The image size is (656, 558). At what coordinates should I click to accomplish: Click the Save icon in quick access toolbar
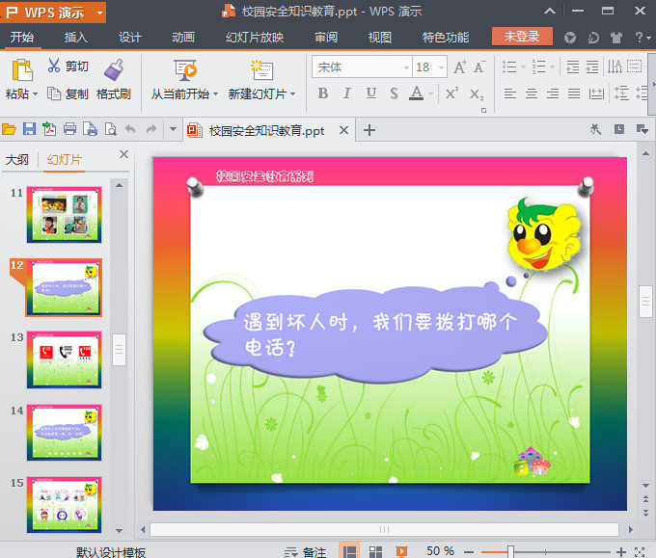click(29, 129)
